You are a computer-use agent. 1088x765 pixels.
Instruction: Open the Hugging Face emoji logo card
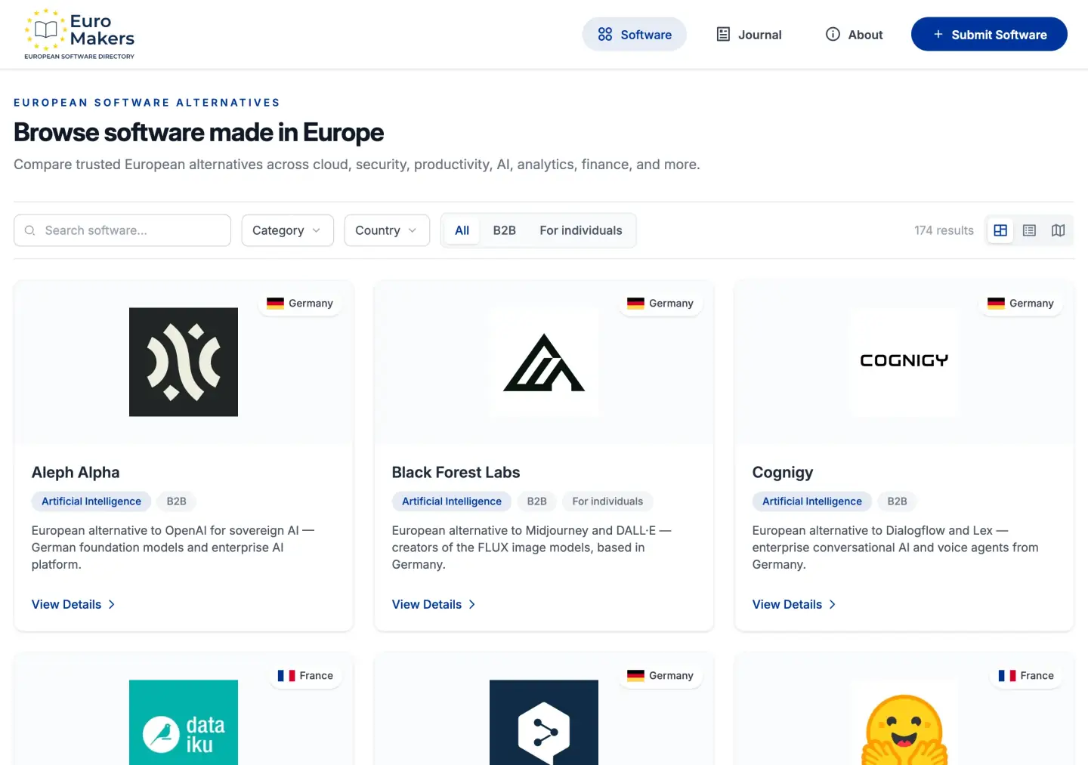pyautogui.click(x=904, y=723)
